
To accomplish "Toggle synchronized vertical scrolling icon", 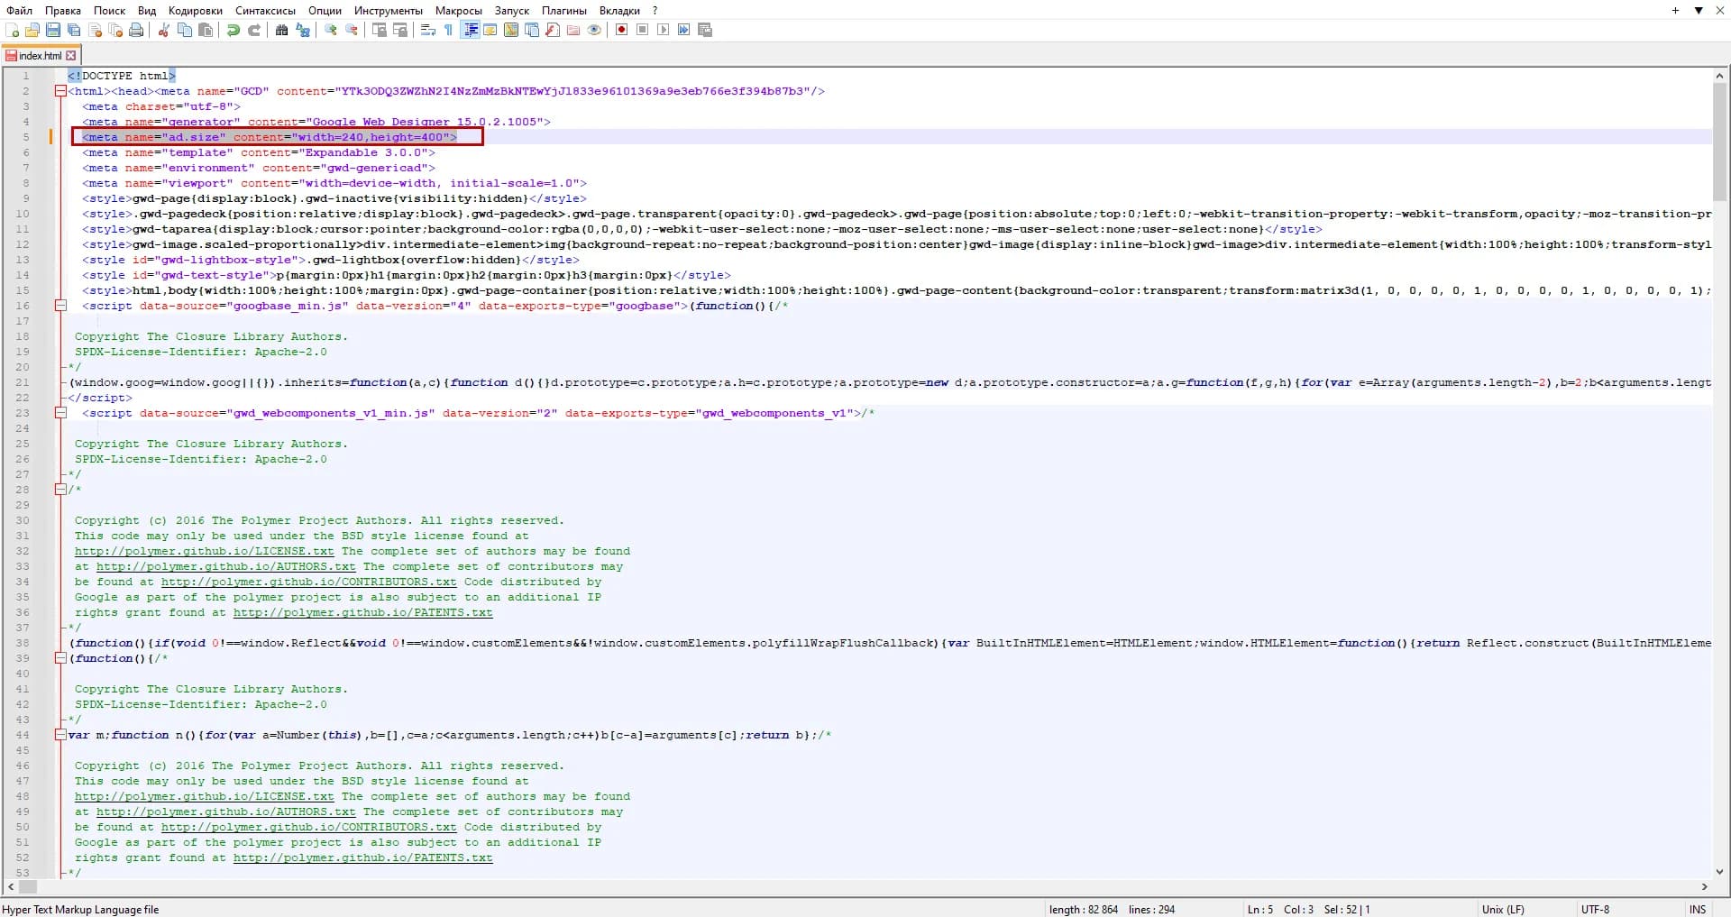I will pyautogui.click(x=380, y=30).
